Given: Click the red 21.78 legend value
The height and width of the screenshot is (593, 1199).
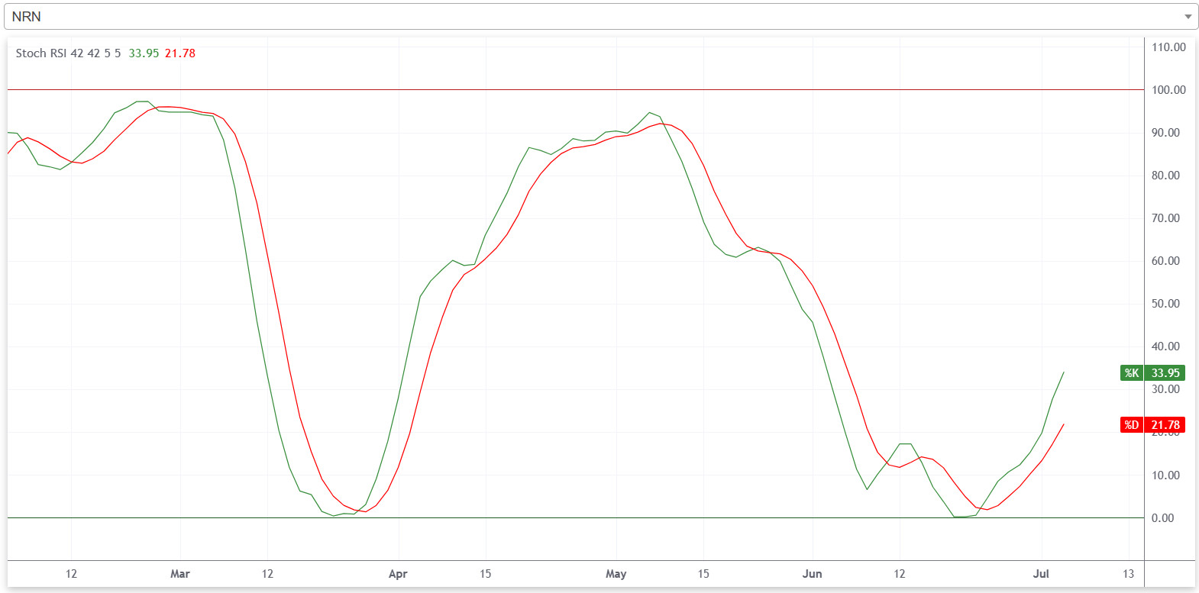Looking at the screenshot, I should click(x=180, y=53).
